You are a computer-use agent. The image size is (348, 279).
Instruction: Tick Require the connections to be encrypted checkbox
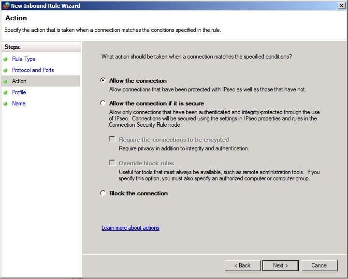tap(113, 139)
